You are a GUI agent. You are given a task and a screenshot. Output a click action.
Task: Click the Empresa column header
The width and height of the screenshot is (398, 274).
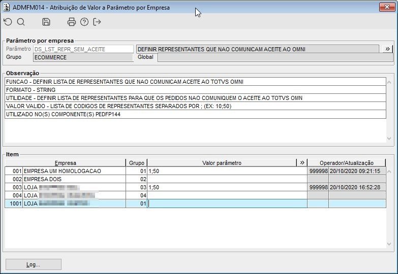[65, 163]
